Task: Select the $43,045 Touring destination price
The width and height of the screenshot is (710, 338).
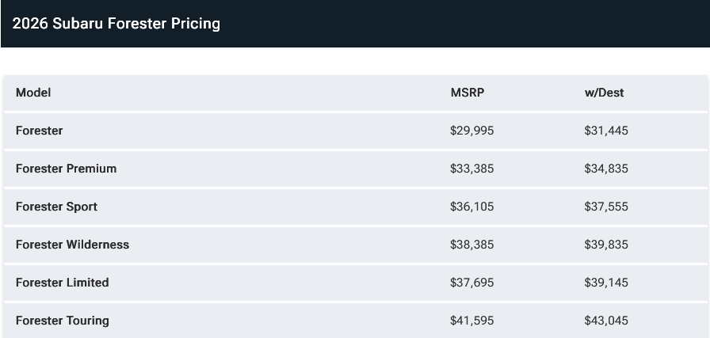Action: point(606,321)
